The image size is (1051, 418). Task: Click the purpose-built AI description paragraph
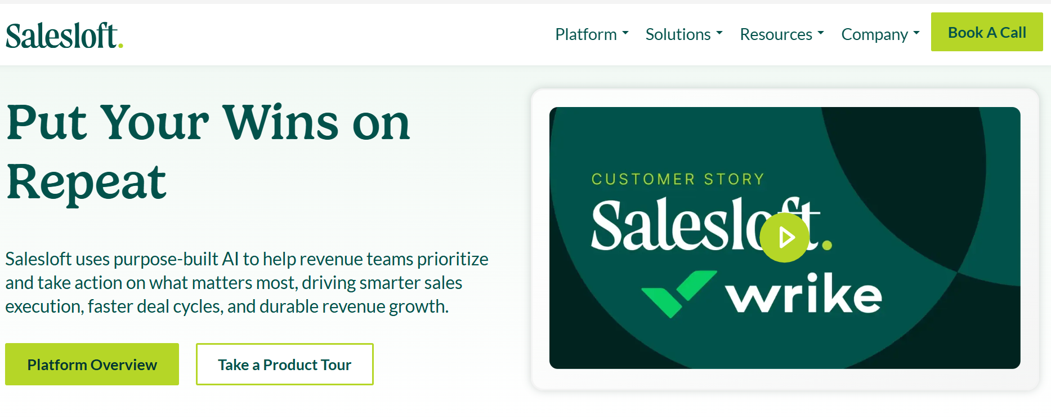click(247, 283)
